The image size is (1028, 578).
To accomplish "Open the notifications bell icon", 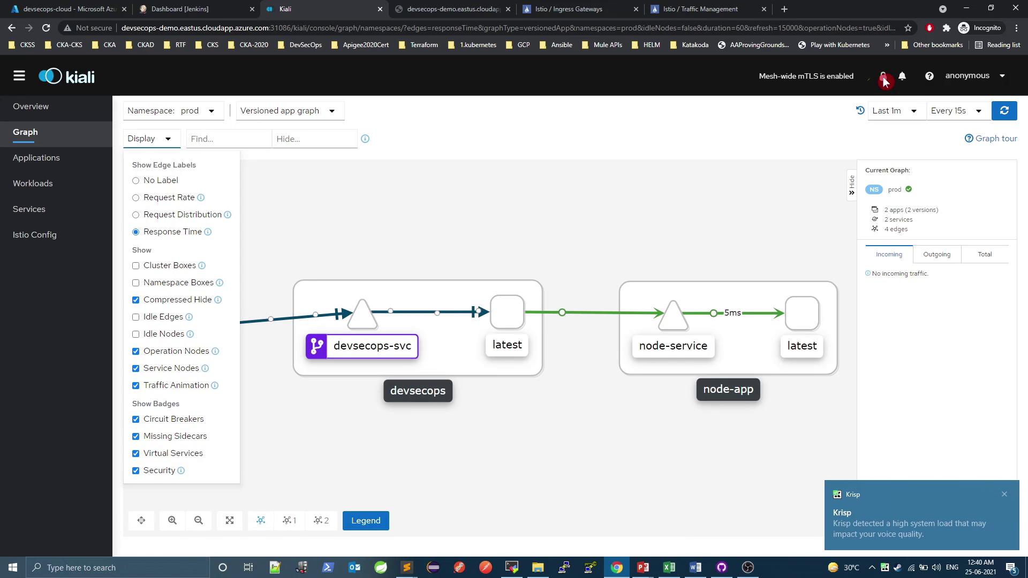I will click(x=902, y=76).
